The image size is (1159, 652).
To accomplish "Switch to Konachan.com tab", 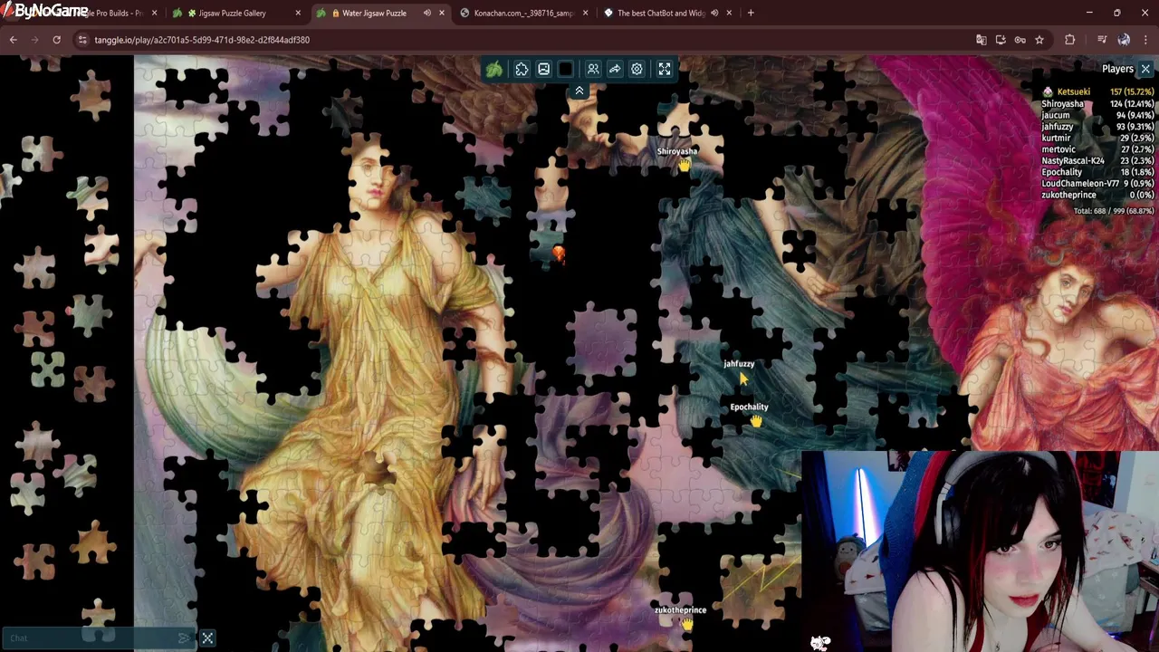I will 522,13.
